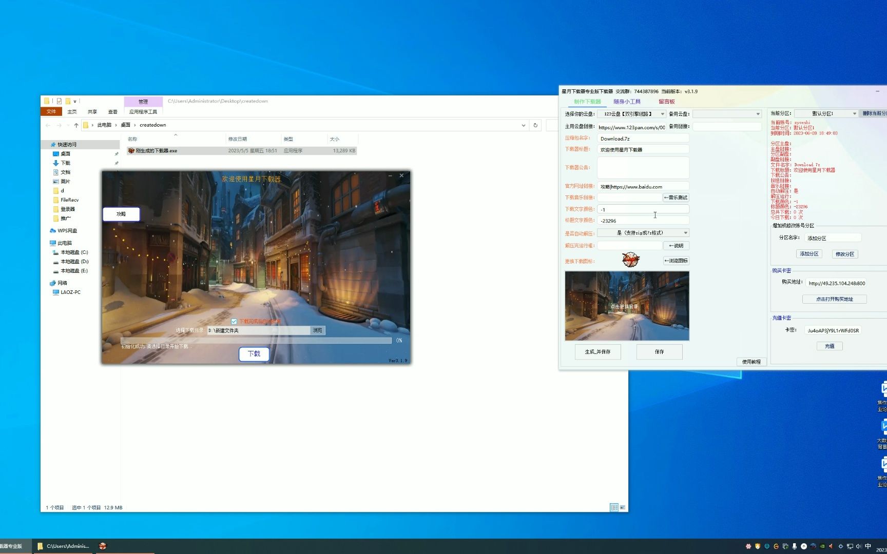Open customize quick access toolbar dropdown
887x554 pixels.
tap(75, 101)
